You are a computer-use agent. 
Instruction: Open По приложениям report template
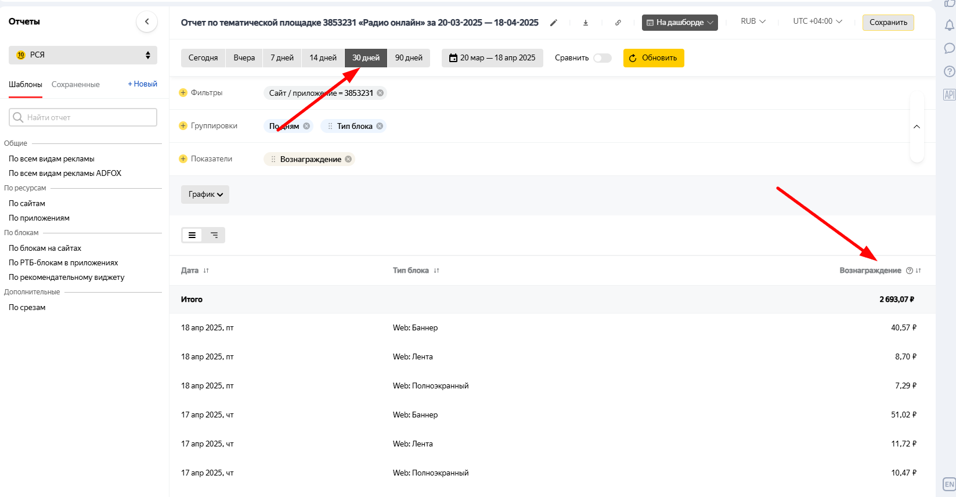point(39,218)
